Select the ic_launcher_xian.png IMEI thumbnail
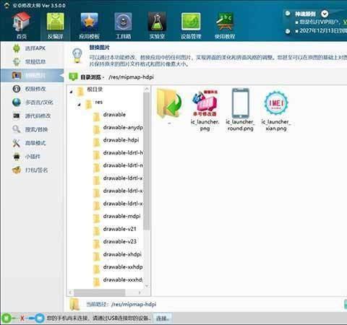 click(276, 110)
